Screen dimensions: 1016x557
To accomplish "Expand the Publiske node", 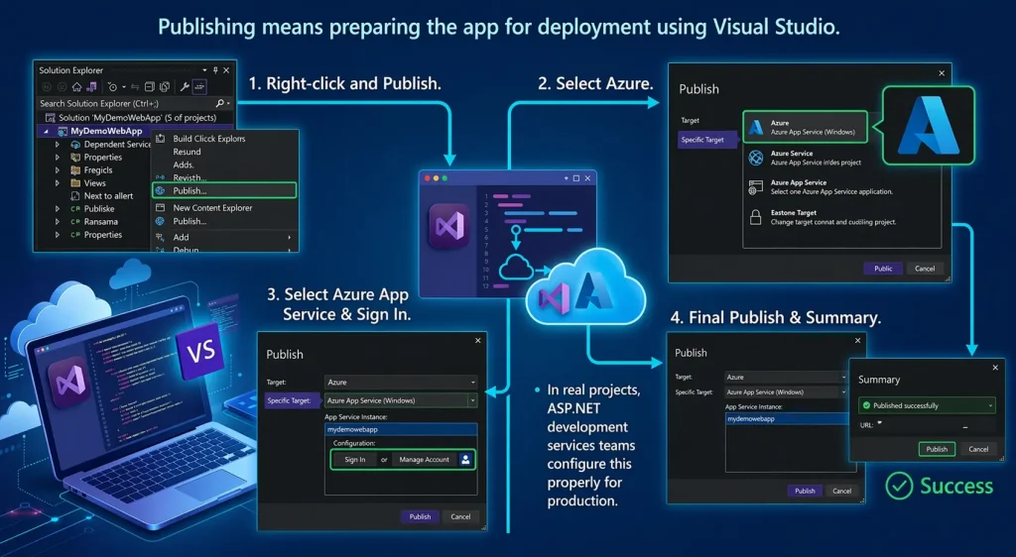I will click(57, 209).
